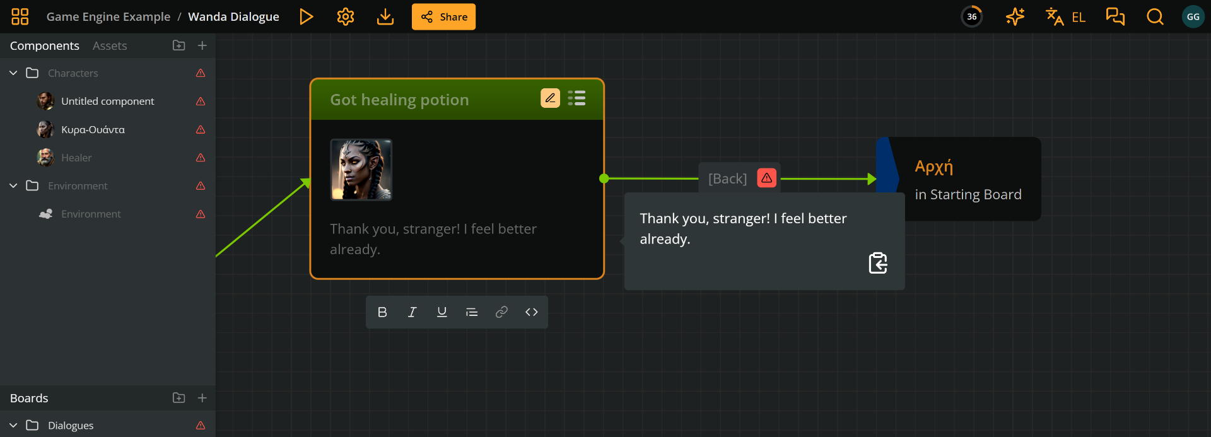
Task: Click the Share button
Action: (443, 17)
